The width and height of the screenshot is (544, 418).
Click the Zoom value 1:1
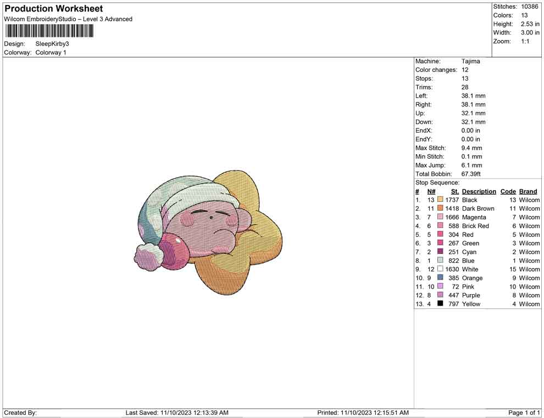point(525,41)
